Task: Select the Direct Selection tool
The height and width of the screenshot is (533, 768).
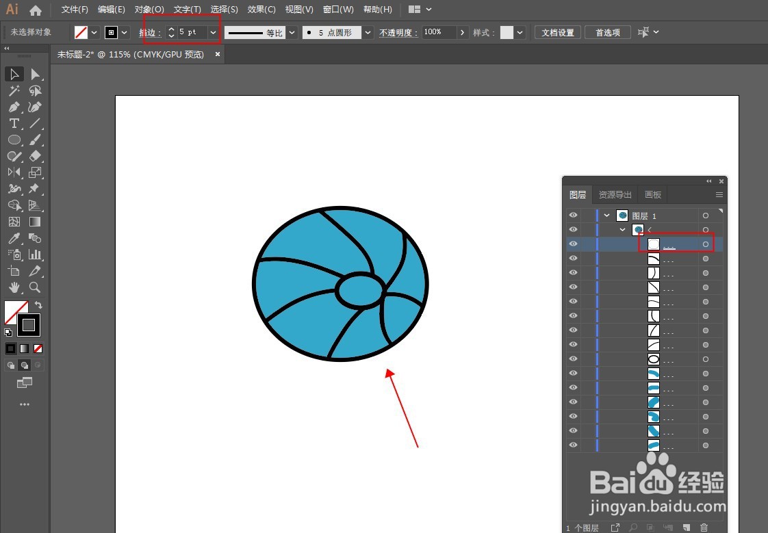Action: pyautogui.click(x=35, y=74)
